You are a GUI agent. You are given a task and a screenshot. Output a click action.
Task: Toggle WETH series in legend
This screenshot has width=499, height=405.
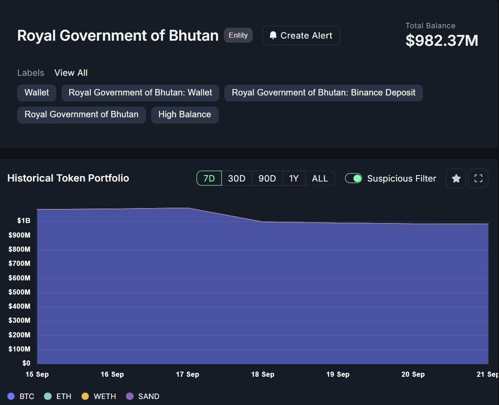(x=100, y=396)
